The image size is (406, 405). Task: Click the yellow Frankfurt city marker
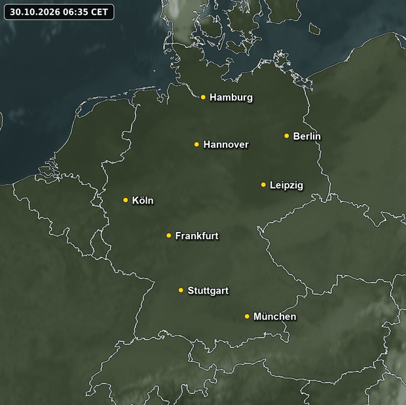click(x=169, y=235)
